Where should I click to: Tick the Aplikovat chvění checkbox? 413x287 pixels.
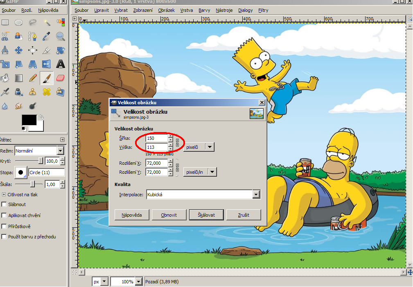pos(5,215)
